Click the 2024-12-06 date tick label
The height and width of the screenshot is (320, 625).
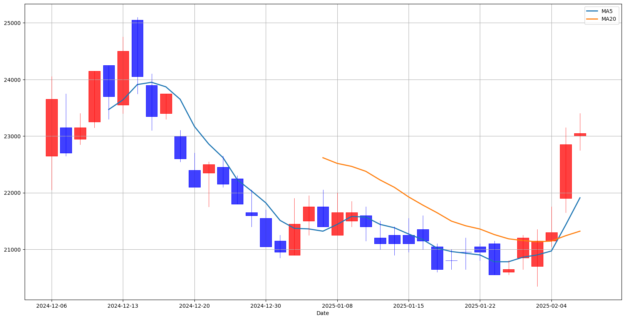(x=52, y=306)
